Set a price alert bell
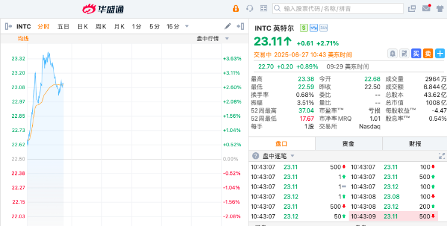 (393, 53)
